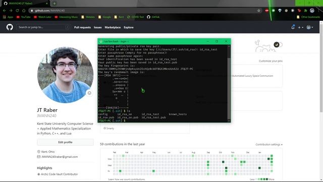
Task: Click the JMANN240 username text
Action: pyautogui.click(x=46, y=116)
